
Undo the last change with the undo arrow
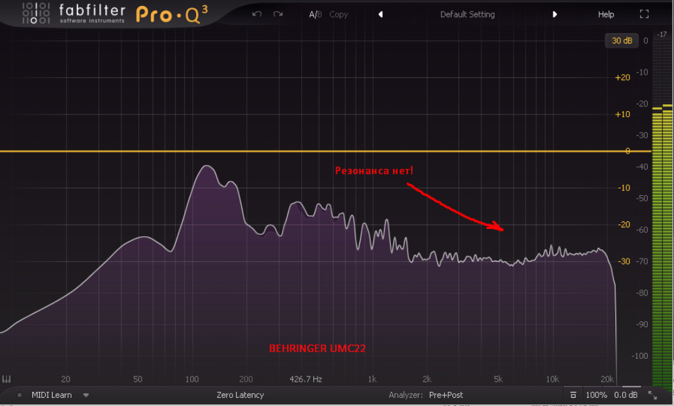257,14
